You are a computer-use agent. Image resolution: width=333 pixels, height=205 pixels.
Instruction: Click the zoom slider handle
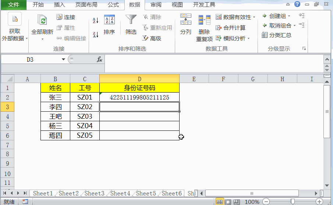coord(293,202)
